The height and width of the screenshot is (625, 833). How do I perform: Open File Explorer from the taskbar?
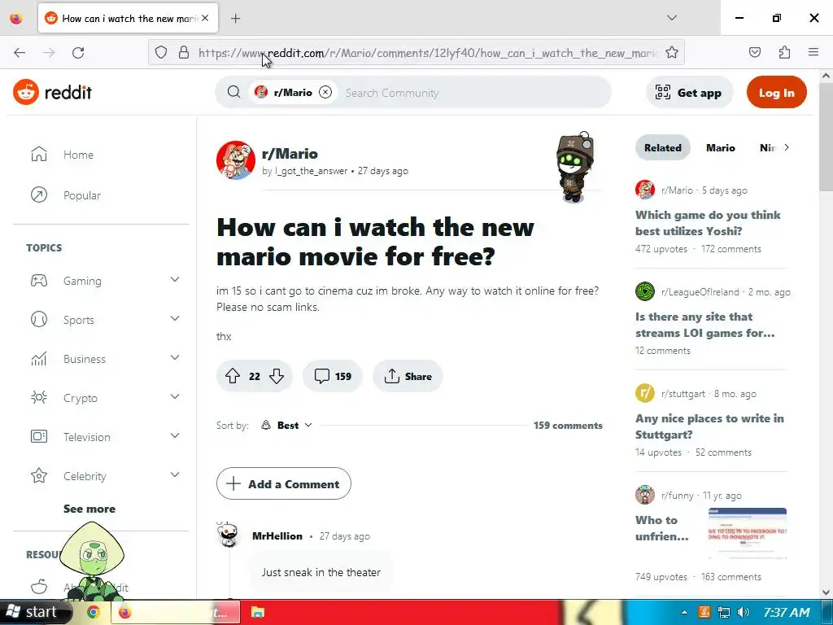[257, 612]
